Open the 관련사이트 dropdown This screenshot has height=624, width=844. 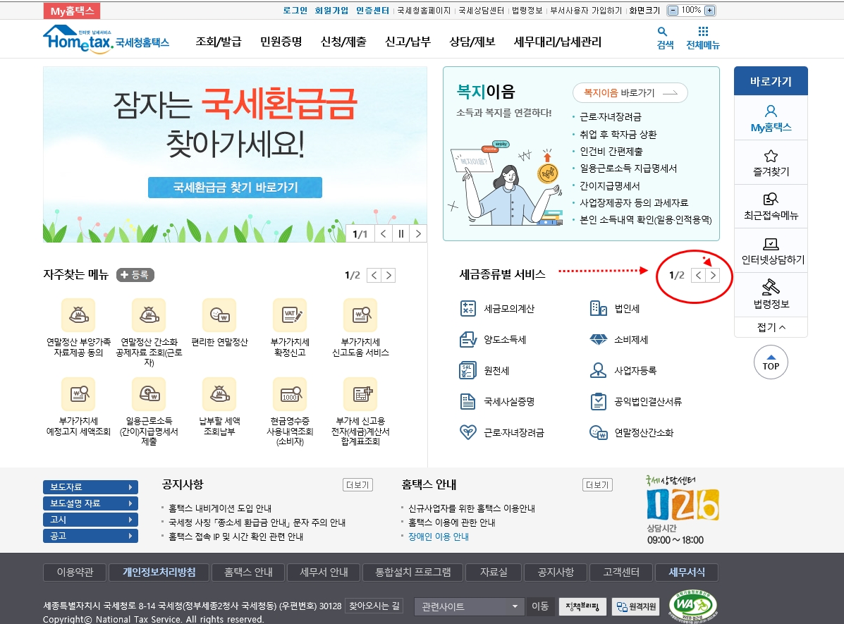click(x=468, y=607)
